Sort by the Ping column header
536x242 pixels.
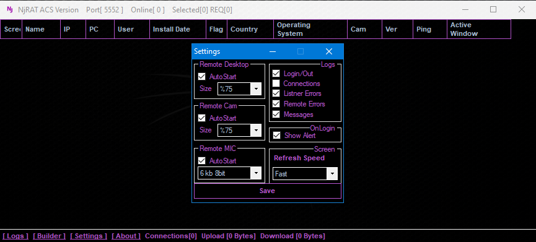(x=430, y=29)
